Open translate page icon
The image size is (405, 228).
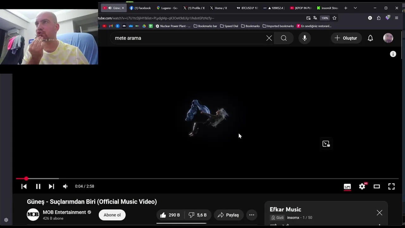(x=315, y=18)
